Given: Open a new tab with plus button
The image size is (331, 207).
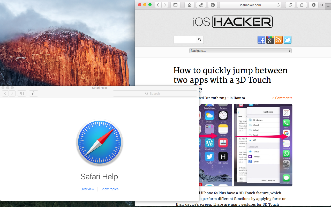Looking at the screenshot, I should tap(328, 7).
